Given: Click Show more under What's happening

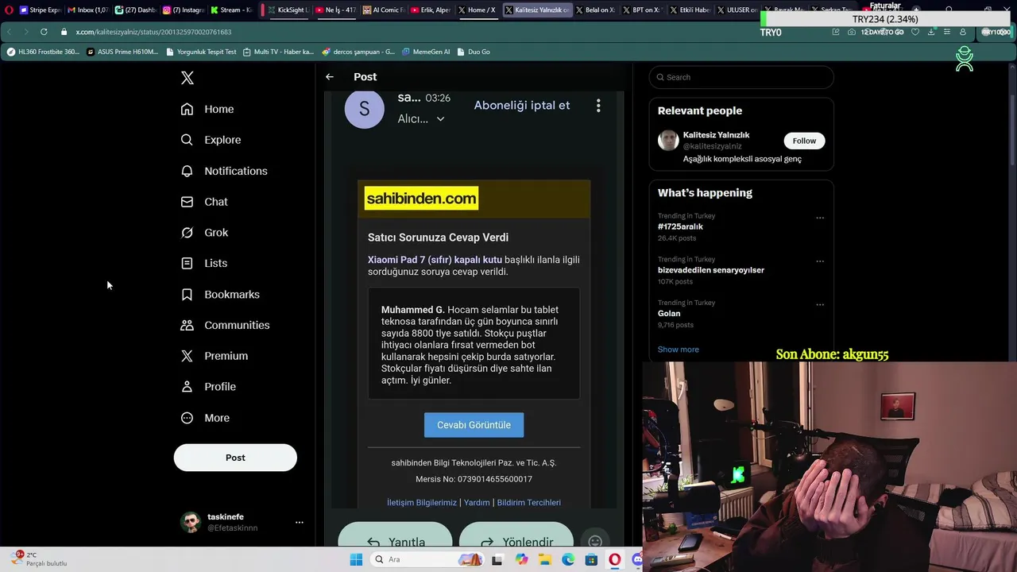Looking at the screenshot, I should click(x=679, y=350).
